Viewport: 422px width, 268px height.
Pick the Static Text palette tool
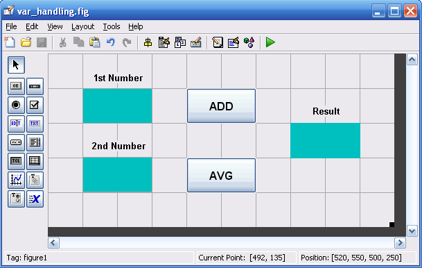35,124
